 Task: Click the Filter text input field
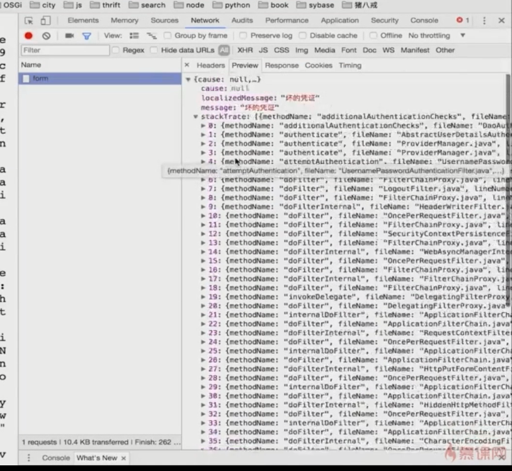[65, 50]
